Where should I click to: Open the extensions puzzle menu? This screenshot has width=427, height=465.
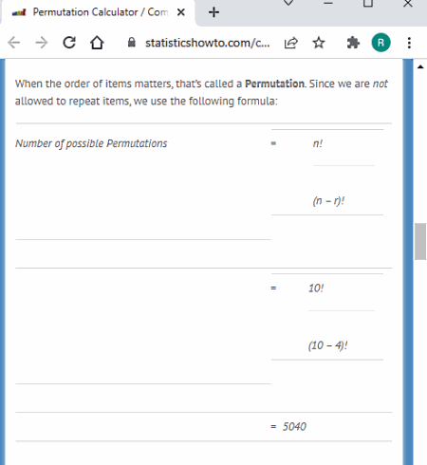[353, 43]
